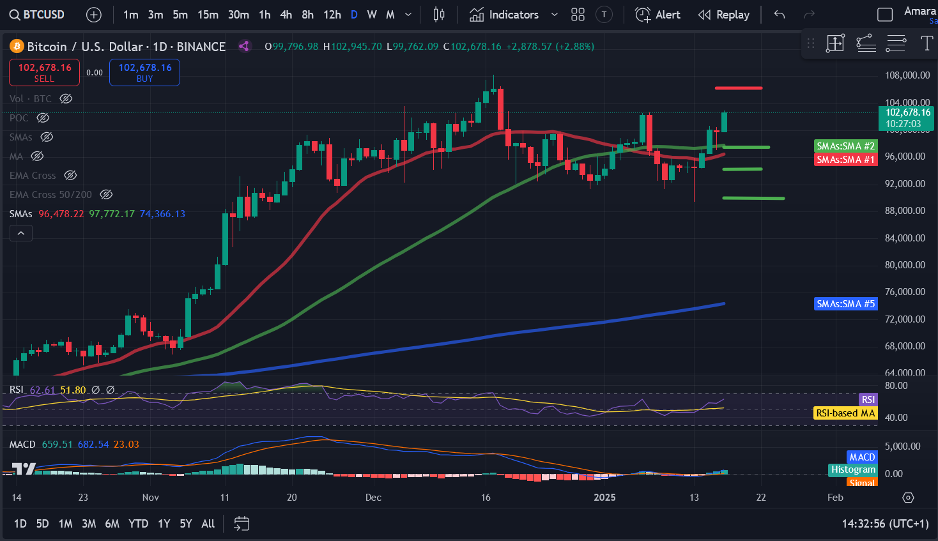
Task: Open timezone menu 14:32:56 (UTC+1)
Action: [885, 524]
